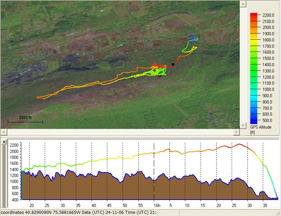281x216 pixels.
Task: Select the black marker on the red track segment
Action: click(173, 64)
